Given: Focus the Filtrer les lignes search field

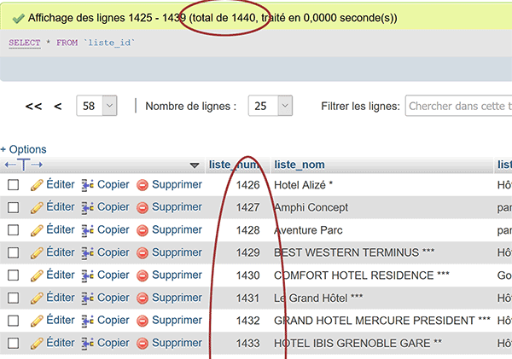Looking at the screenshot, I should pyautogui.click(x=458, y=106).
